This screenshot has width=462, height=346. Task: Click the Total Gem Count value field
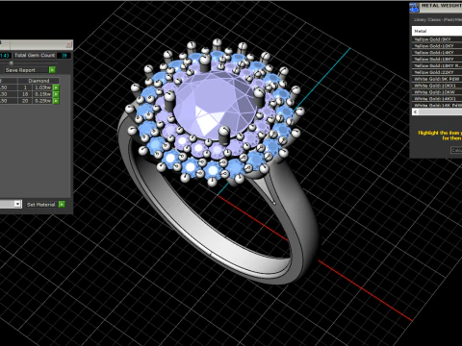click(x=64, y=56)
